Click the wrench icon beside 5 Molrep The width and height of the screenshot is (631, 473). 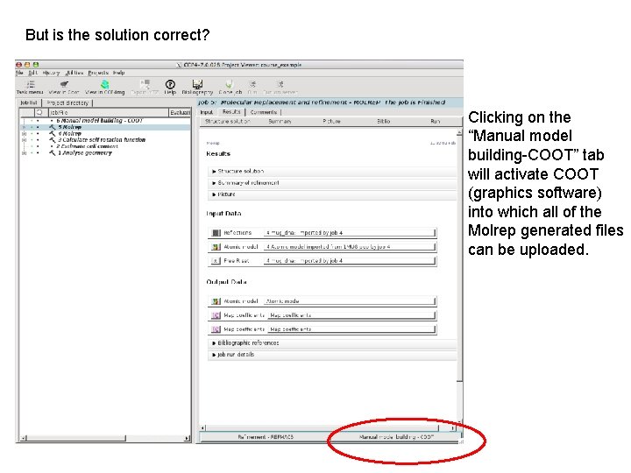point(53,127)
